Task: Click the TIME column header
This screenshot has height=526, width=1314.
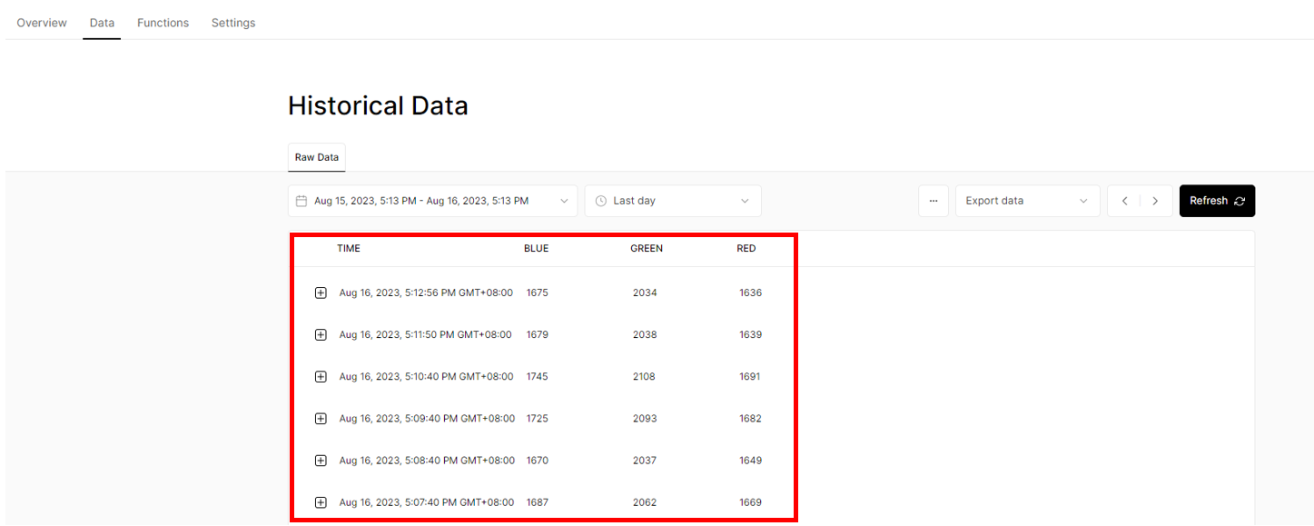Action: point(349,248)
